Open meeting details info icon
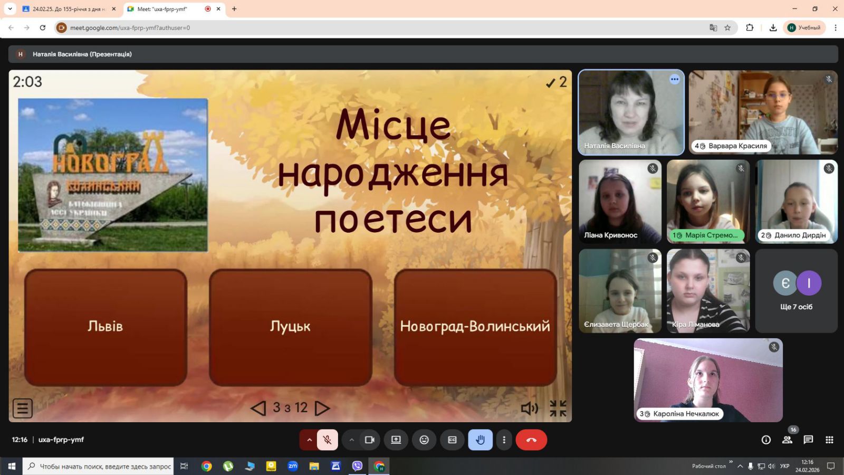844x475 pixels. (766, 440)
